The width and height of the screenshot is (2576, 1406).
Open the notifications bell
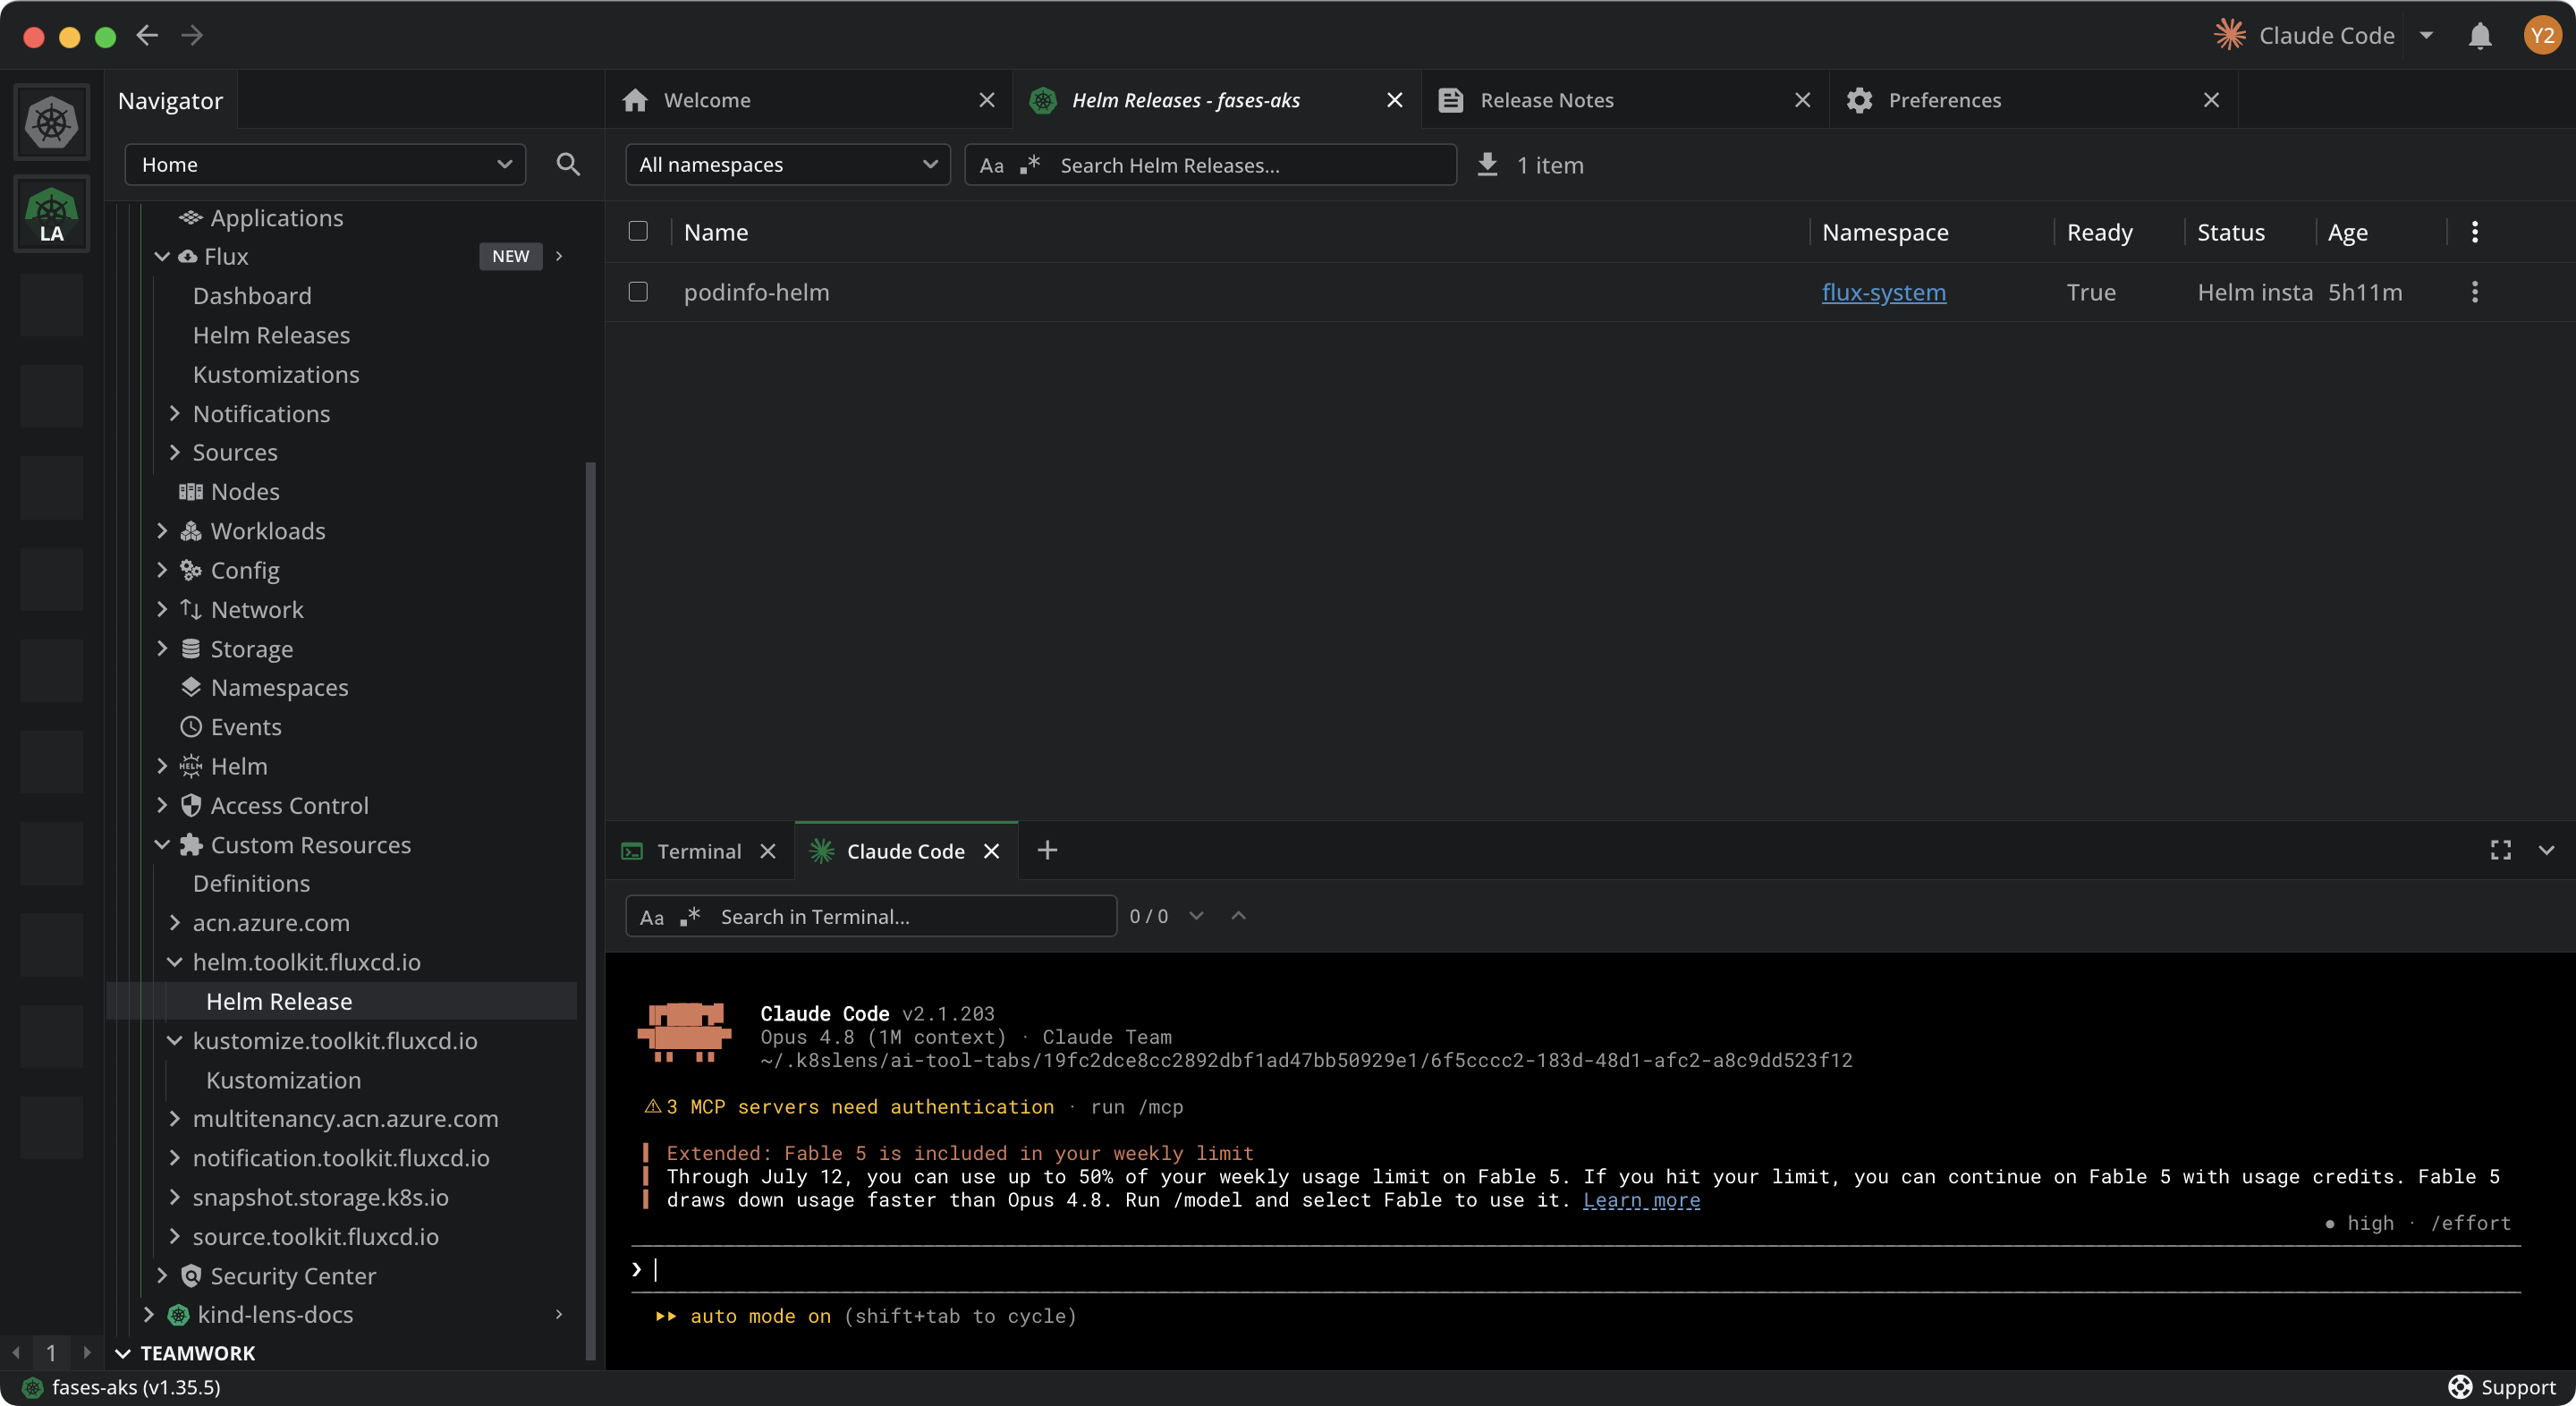(2479, 36)
